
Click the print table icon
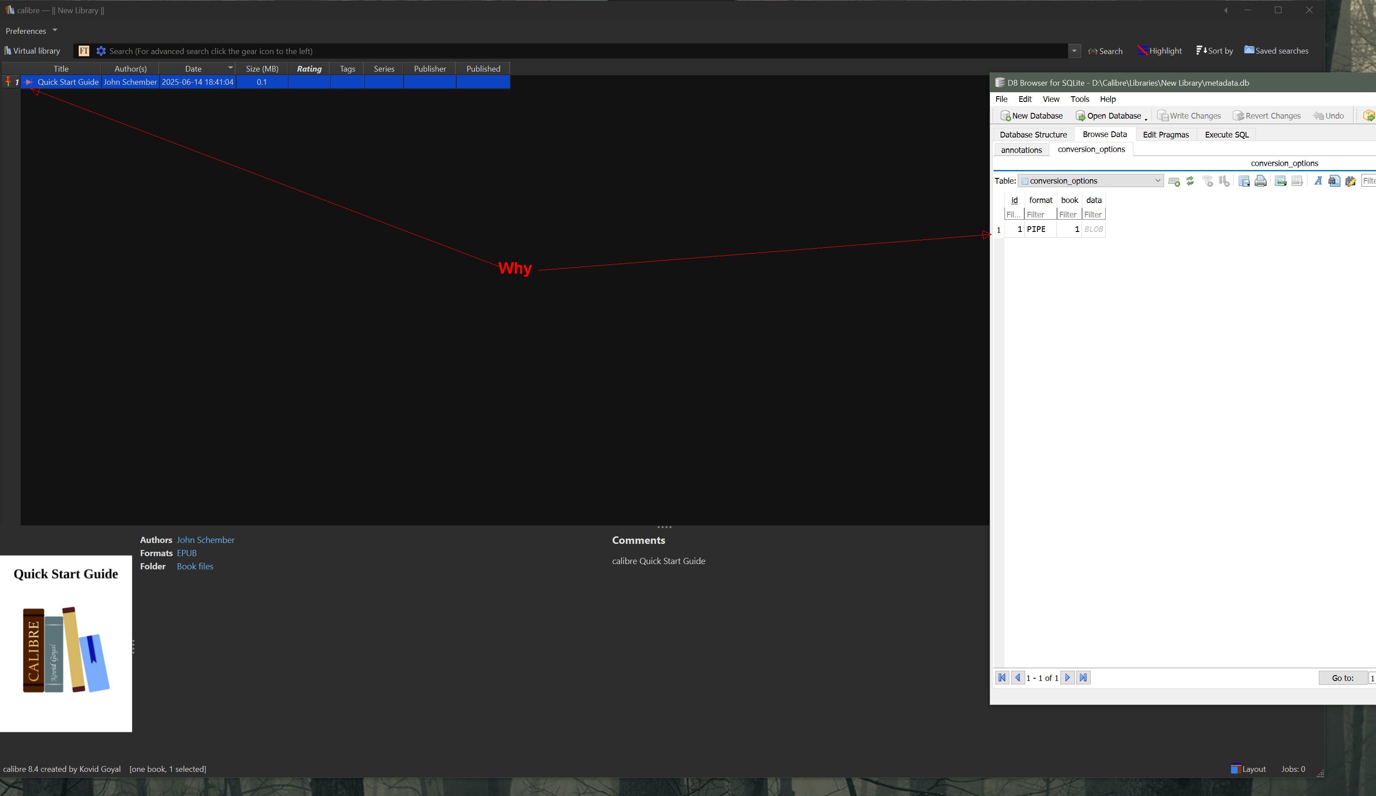point(1260,181)
